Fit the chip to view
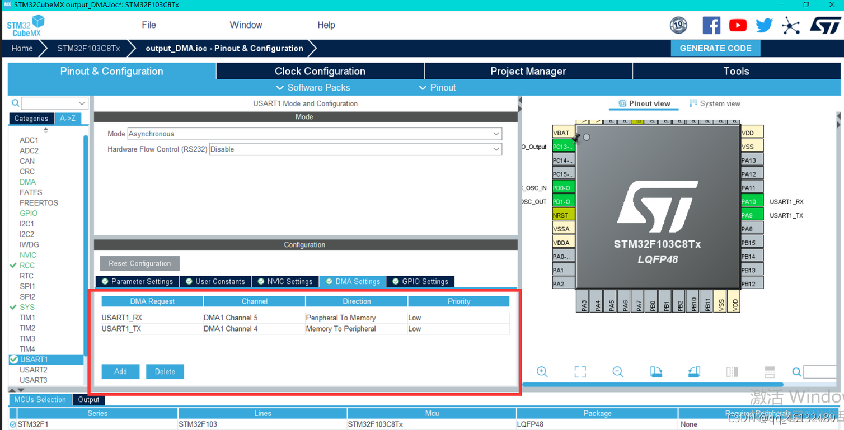 pyautogui.click(x=580, y=372)
